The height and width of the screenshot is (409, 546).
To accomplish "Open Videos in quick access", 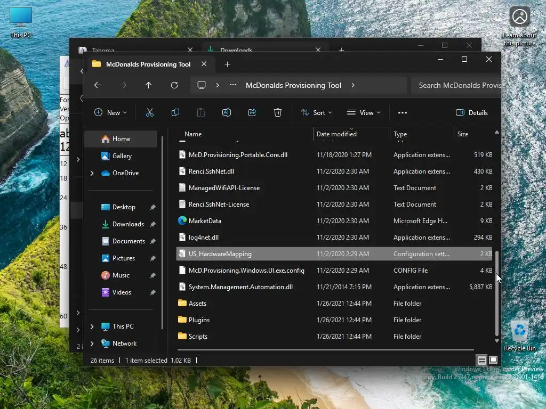I will click(x=122, y=292).
